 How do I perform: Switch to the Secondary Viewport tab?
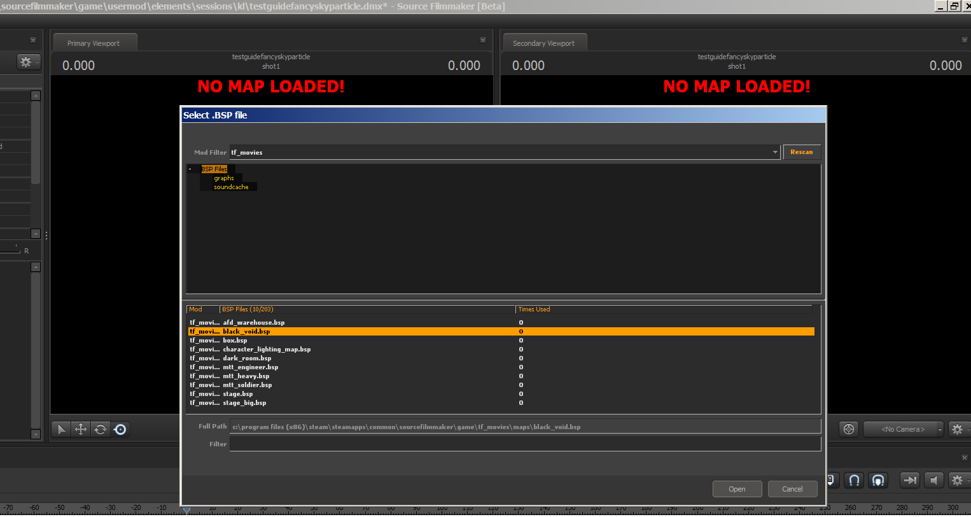coord(543,43)
